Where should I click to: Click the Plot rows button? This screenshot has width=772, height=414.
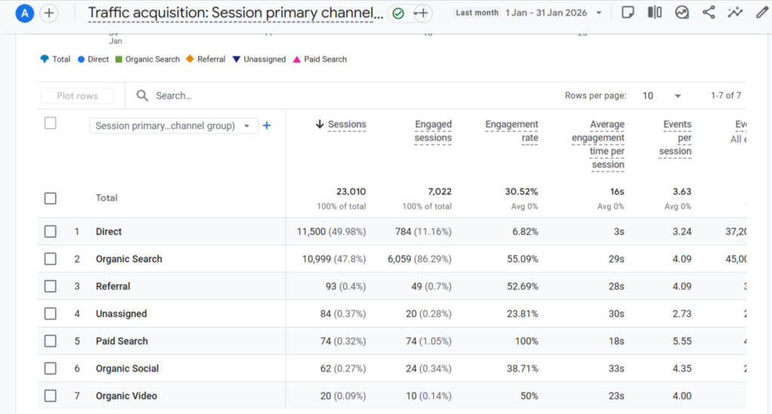(77, 96)
